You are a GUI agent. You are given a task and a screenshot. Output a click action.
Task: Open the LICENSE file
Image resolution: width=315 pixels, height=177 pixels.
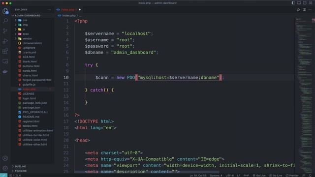(x=32, y=94)
